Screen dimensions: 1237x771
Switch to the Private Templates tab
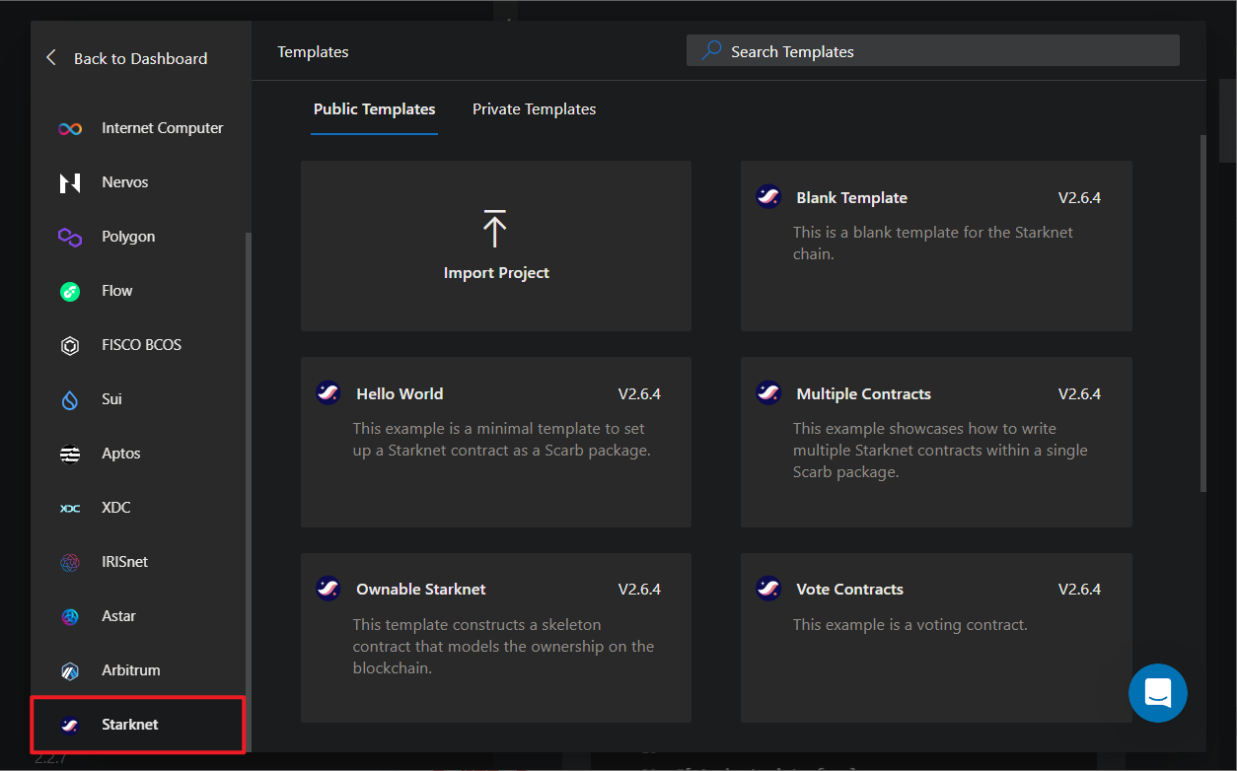[534, 109]
